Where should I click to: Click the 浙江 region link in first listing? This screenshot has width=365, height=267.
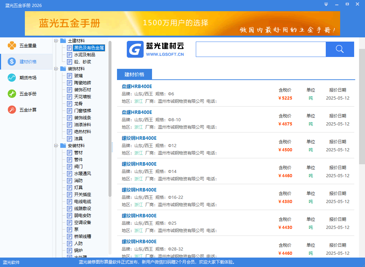pos(139,101)
